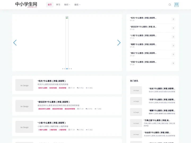This screenshot has height=143, width=191.
Task: Click tag 小哉什么意思
Action: (43, 130)
